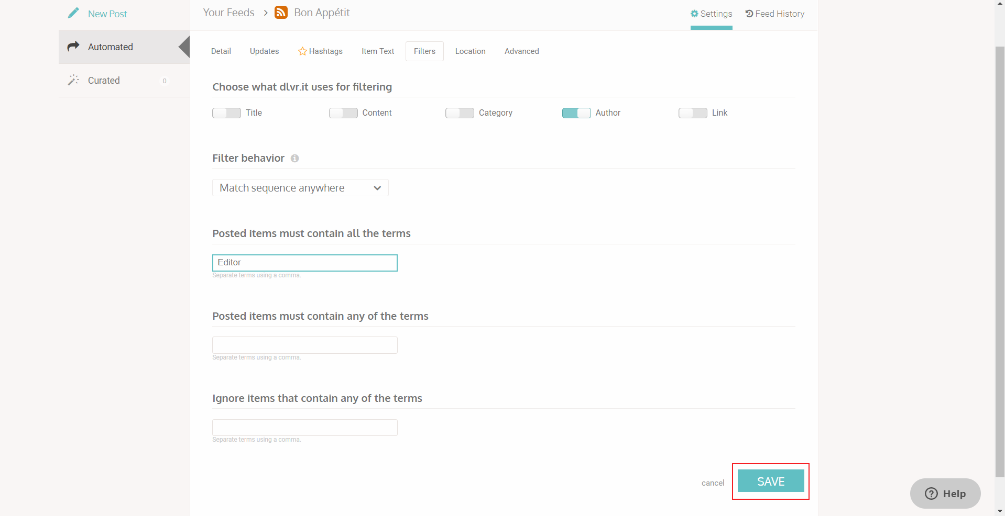Viewport: 1005px width, 516px height.
Task: Open the New Post link
Action: pos(107,14)
